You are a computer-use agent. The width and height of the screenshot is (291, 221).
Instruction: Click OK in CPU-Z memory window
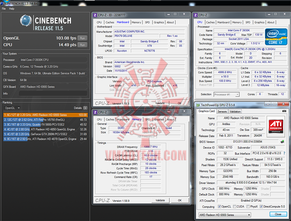pyautogui.click(x=180, y=200)
